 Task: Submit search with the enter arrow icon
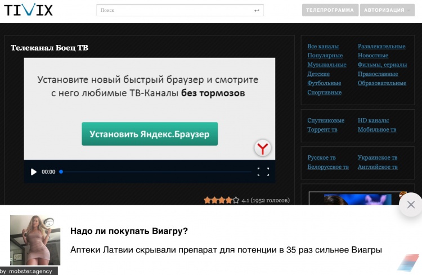(x=257, y=11)
